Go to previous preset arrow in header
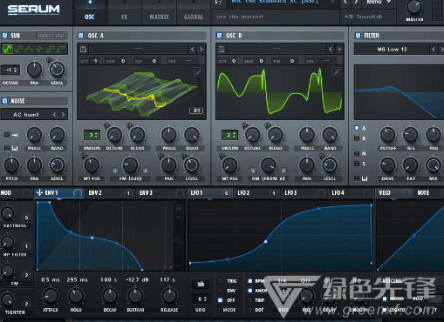444x322 pixels. point(345,3)
